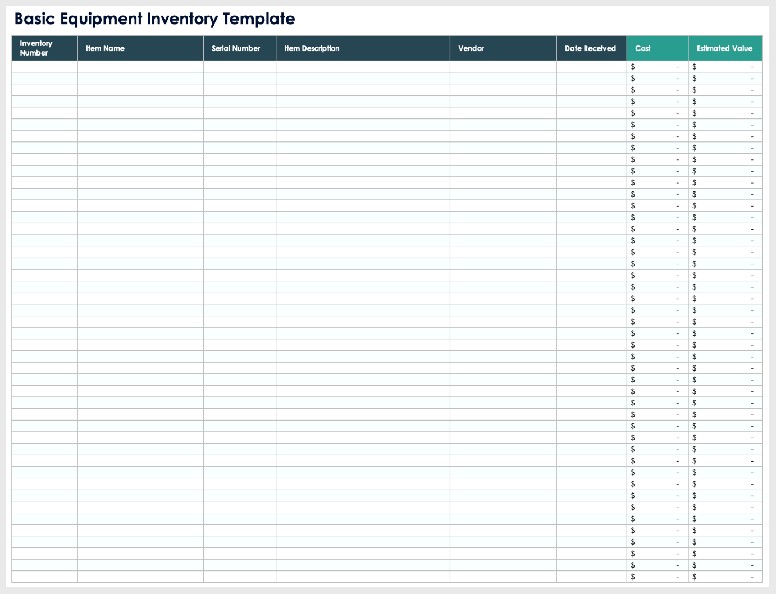Click the Basic Equipment Inventory Template title

point(154,19)
